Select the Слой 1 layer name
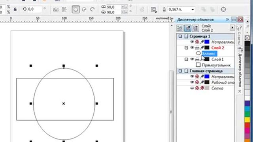The image size is (253, 142). click(x=217, y=60)
